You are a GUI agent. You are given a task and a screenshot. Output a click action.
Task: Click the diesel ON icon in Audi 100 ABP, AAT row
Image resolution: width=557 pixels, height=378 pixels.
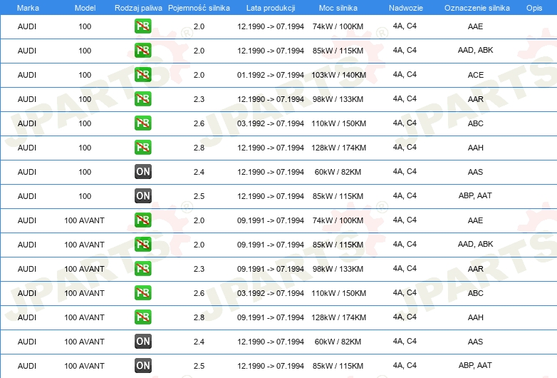(x=142, y=196)
